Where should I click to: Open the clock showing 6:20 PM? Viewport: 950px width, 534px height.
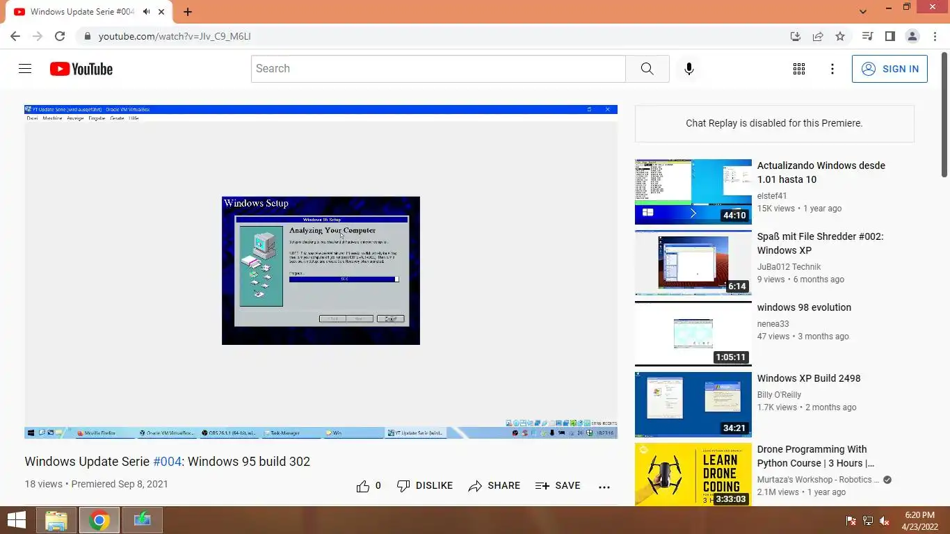click(919, 521)
